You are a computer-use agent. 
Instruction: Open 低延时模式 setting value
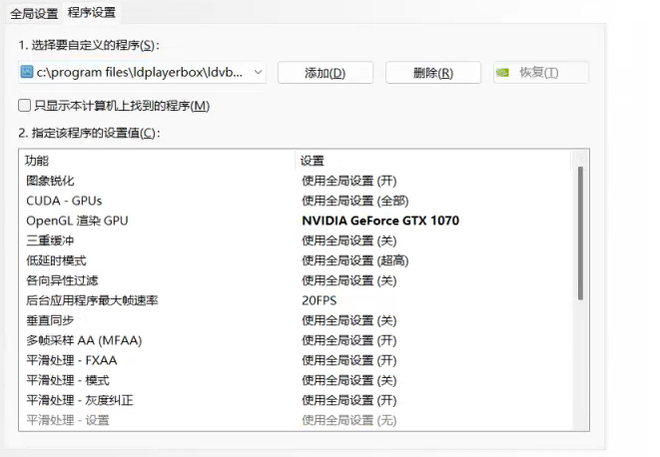pos(354,260)
